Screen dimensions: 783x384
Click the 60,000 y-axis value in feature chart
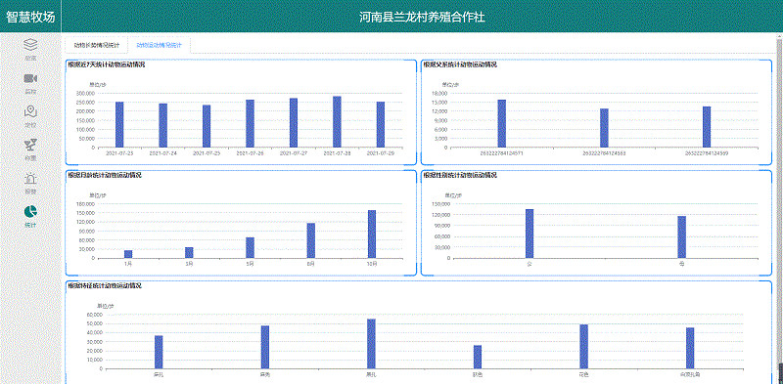pyautogui.click(x=94, y=315)
